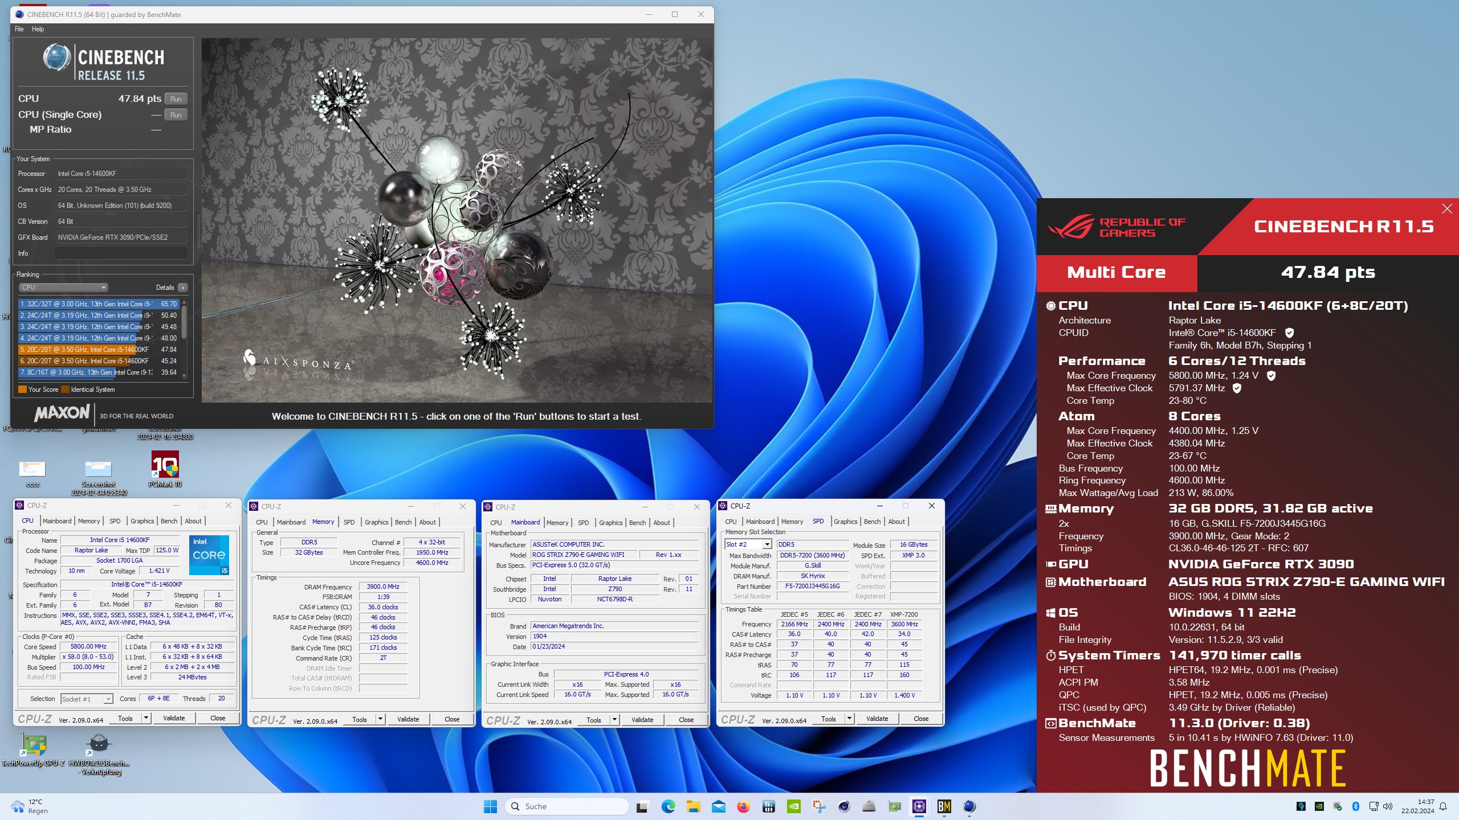Select ranking row 1 scoring 65.70
Image resolution: width=1459 pixels, height=820 pixels.
tap(99, 304)
